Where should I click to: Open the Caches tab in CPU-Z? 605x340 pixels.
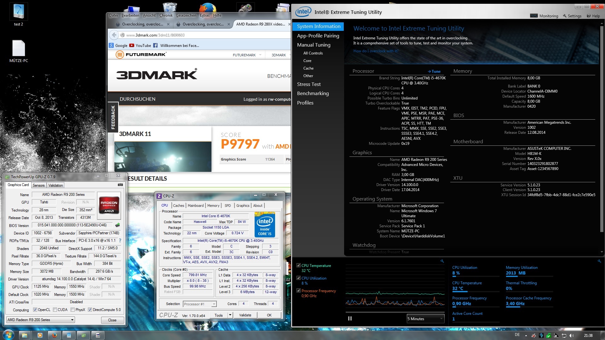pos(179,206)
